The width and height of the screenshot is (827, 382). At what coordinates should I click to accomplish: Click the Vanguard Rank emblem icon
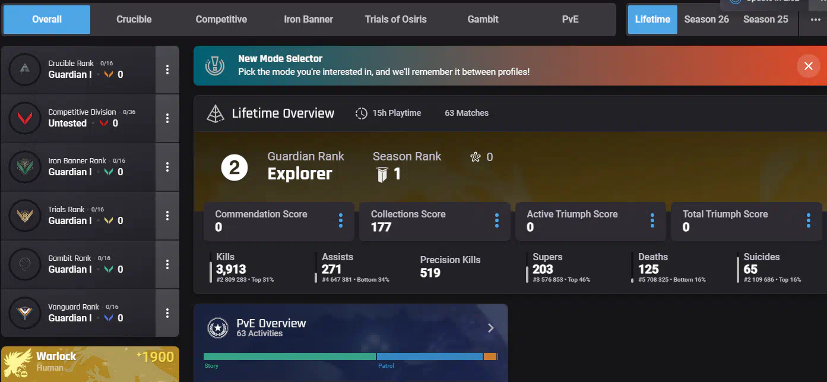(25, 312)
